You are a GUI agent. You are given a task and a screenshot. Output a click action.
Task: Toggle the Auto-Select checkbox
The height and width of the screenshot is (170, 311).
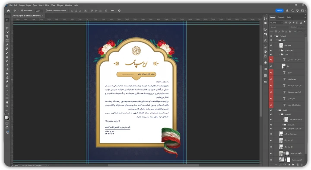click(x=22, y=10)
